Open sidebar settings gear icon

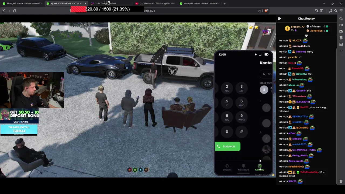click(341, 182)
